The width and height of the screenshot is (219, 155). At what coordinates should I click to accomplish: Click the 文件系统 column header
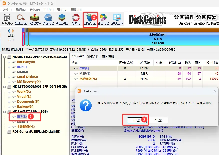144,63
